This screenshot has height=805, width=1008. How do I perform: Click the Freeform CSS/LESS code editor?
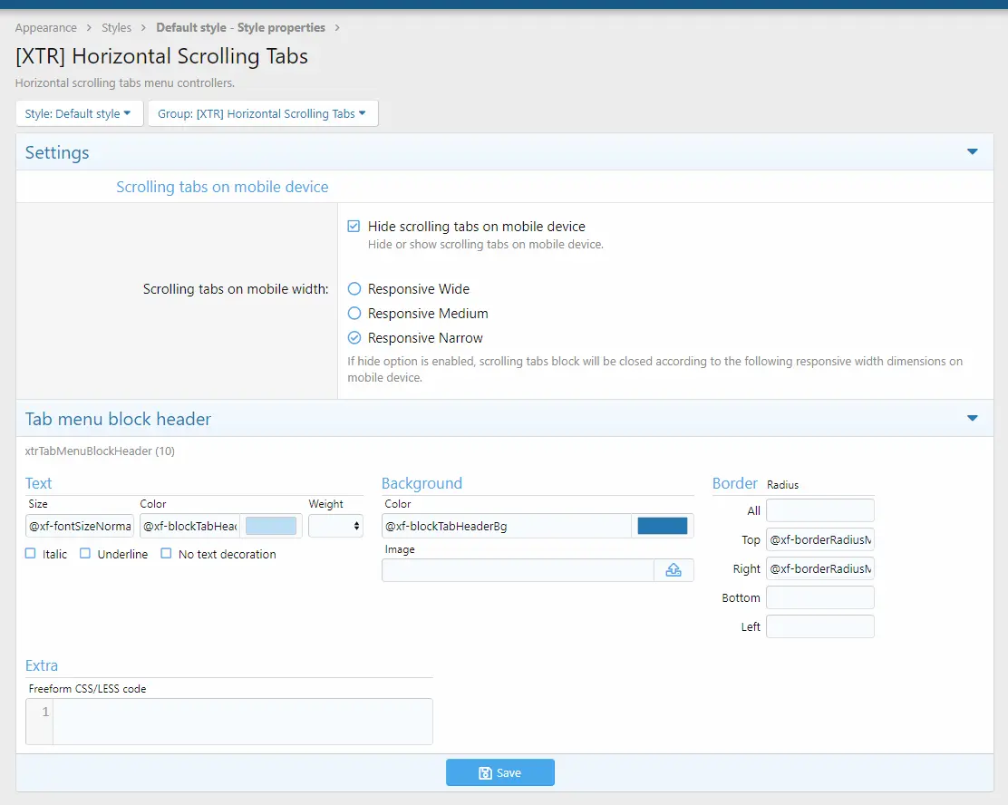click(242, 722)
